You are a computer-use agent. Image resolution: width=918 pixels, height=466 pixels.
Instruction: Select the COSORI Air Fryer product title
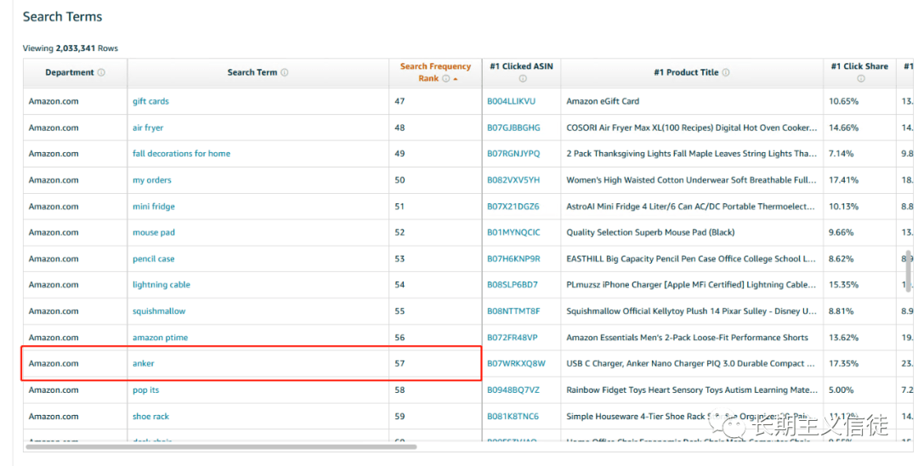pyautogui.click(x=691, y=128)
